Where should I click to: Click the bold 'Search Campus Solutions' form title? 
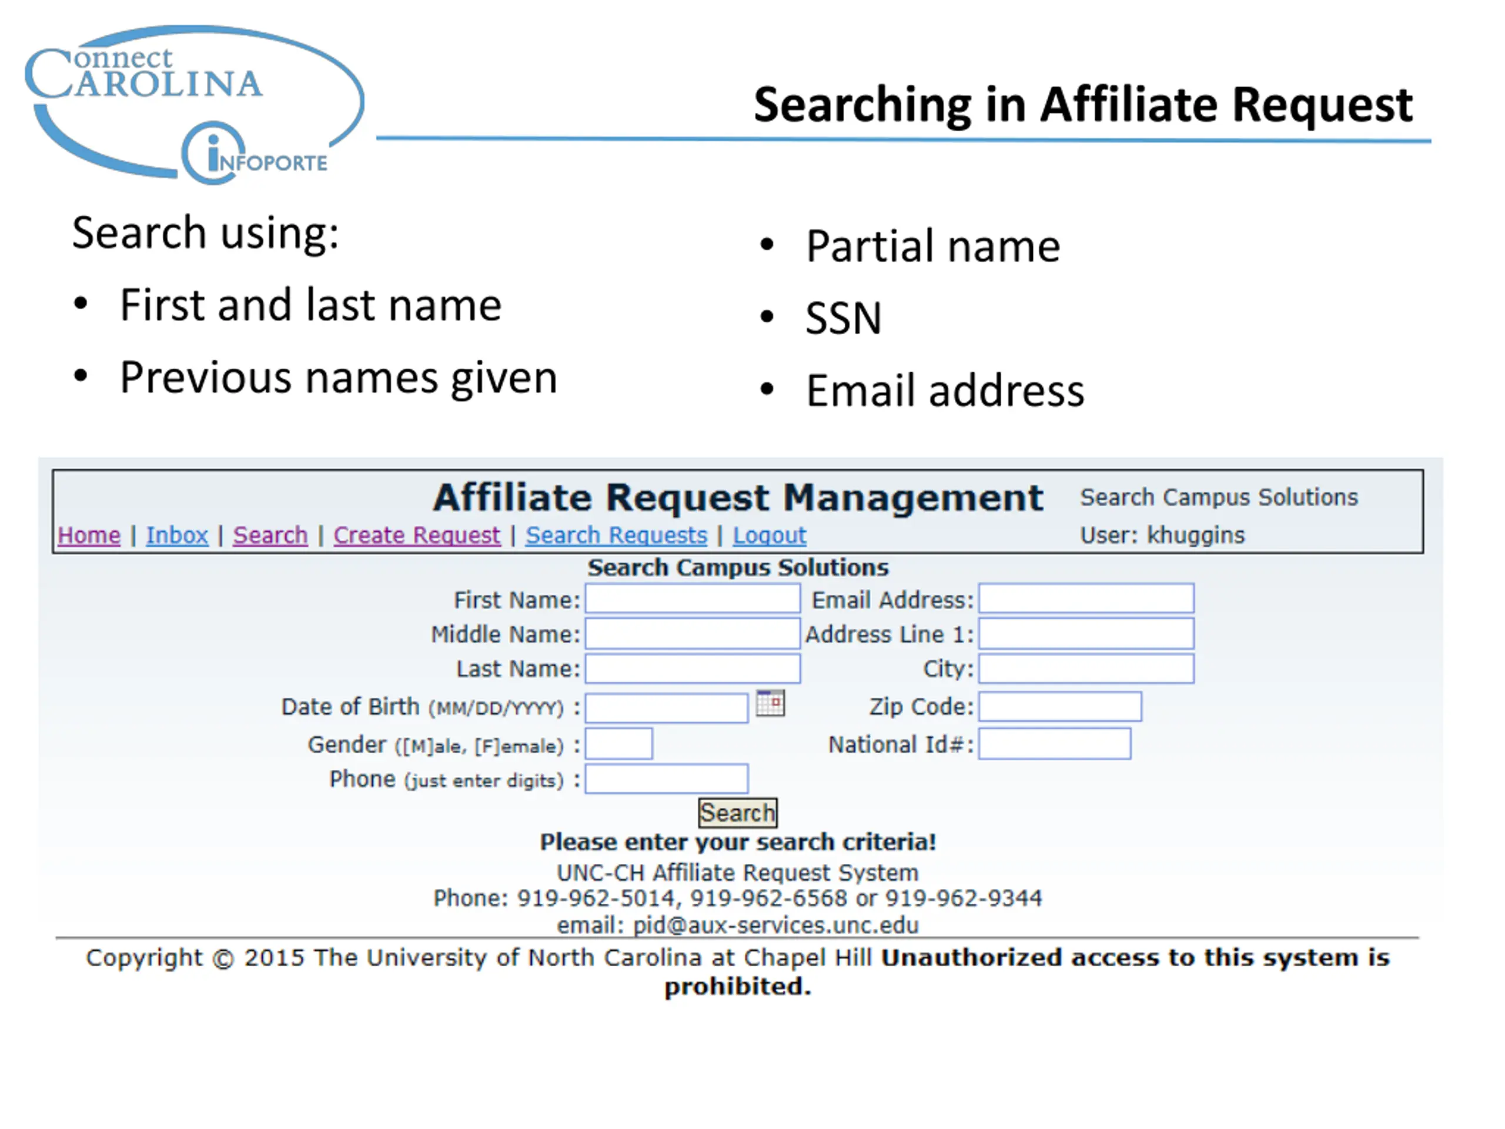pos(738,567)
